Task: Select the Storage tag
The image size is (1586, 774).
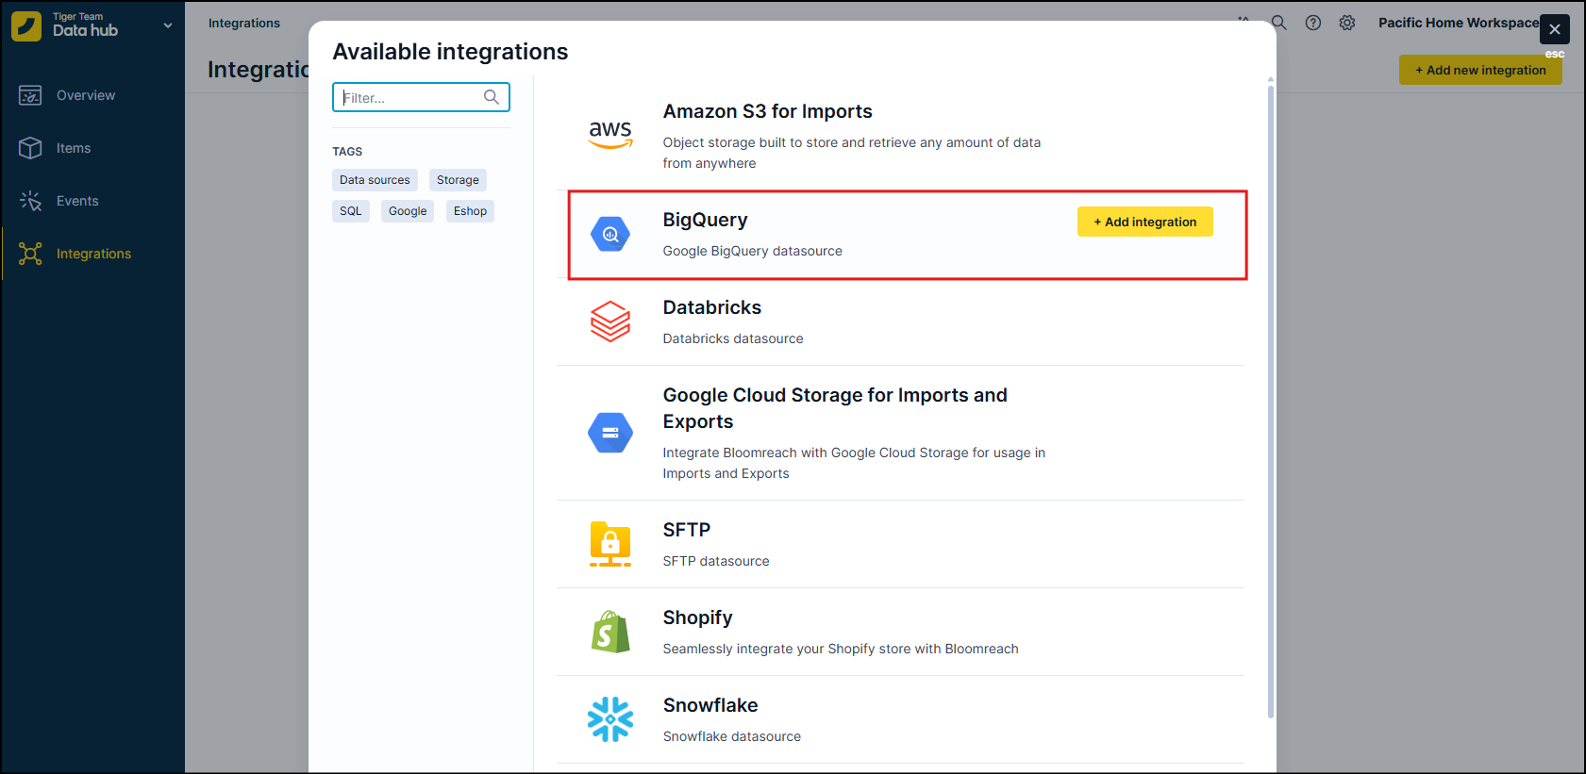Action: tap(458, 180)
